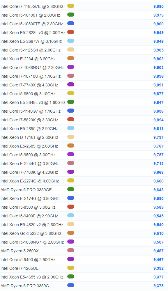Image resolution: width=168 pixels, height=291 pixels.
Task: Open Intel Xeon E-2234 @ 3.60GHz link
Action: [x=28, y=59]
